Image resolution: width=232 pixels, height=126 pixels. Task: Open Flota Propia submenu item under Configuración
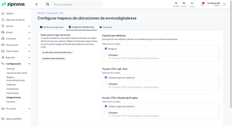tap(12, 93)
